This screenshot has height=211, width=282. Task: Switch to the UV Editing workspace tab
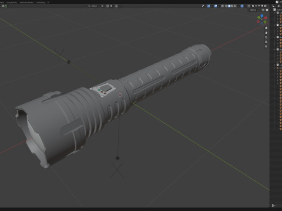tap(41, 2)
